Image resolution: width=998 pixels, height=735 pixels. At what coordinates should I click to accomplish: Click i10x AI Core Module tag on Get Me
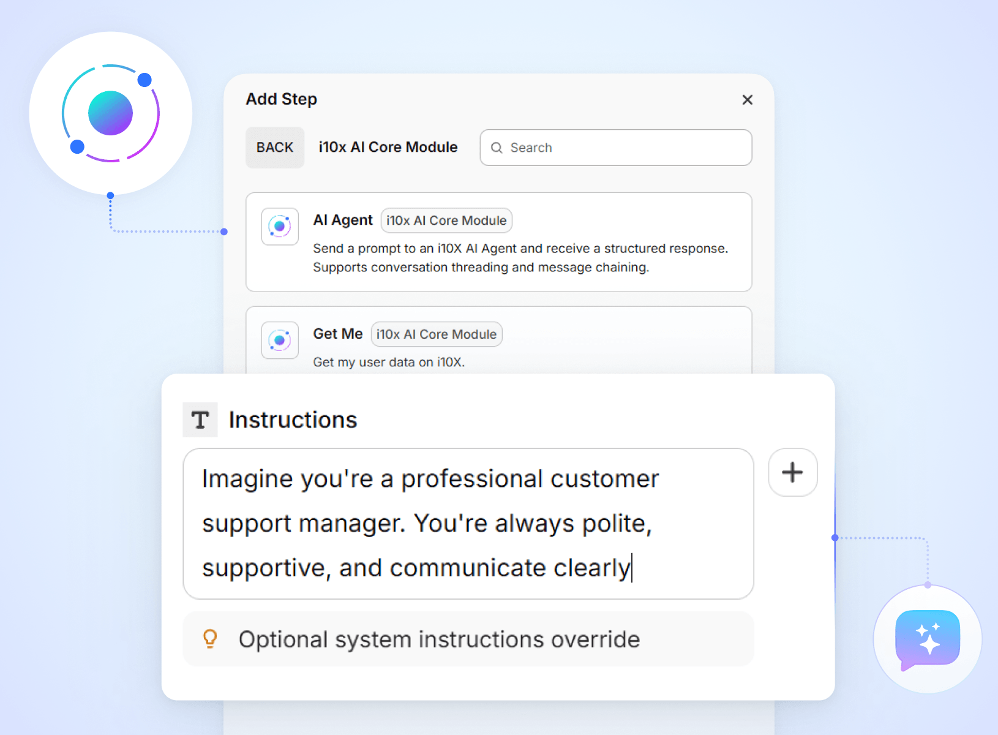[437, 334]
